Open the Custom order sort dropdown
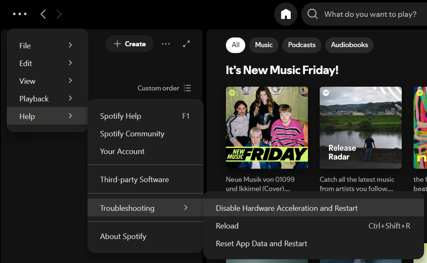 (x=164, y=88)
